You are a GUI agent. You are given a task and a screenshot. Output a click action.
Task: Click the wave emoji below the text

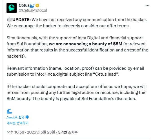9,111
